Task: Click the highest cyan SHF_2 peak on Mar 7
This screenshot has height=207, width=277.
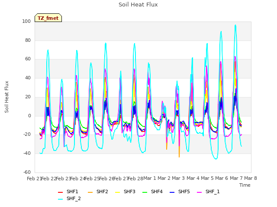Action: pyautogui.click(x=235, y=25)
